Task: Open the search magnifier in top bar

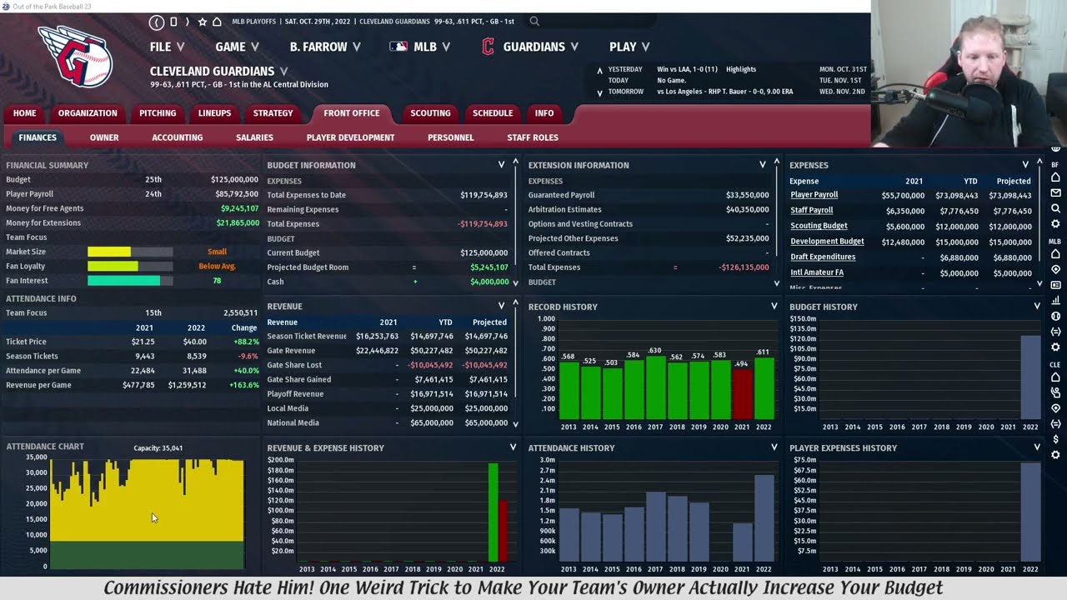Action: pyautogui.click(x=534, y=22)
